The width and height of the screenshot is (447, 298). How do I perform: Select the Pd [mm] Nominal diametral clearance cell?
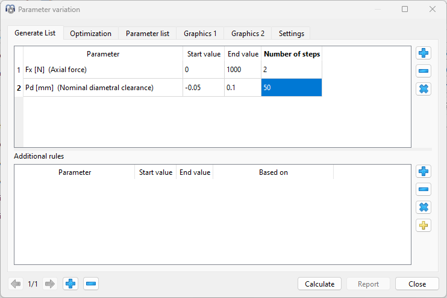click(x=103, y=88)
